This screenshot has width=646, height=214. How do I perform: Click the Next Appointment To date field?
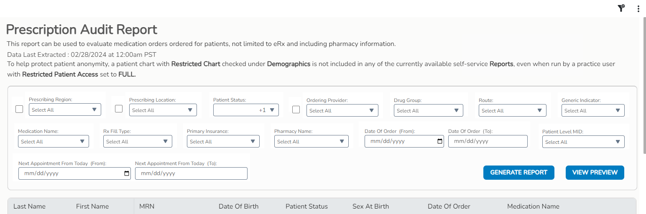tap(191, 173)
